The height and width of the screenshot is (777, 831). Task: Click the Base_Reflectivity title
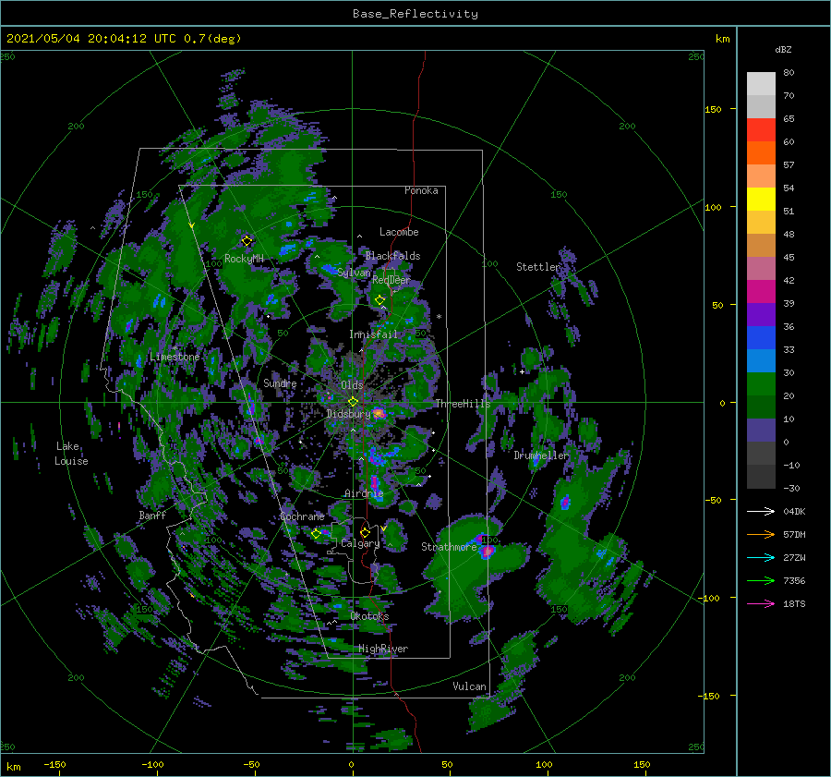[415, 14]
